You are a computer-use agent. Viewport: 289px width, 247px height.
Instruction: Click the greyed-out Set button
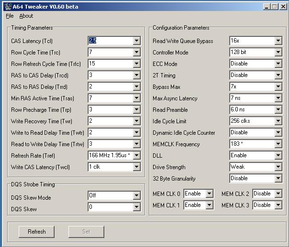(86, 232)
